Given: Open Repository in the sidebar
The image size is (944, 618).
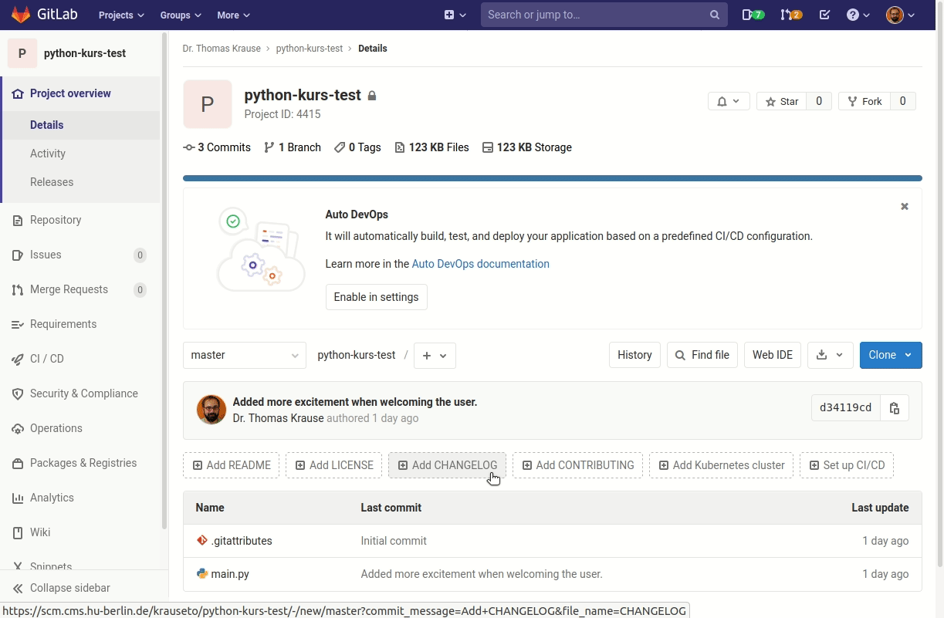Looking at the screenshot, I should point(56,220).
